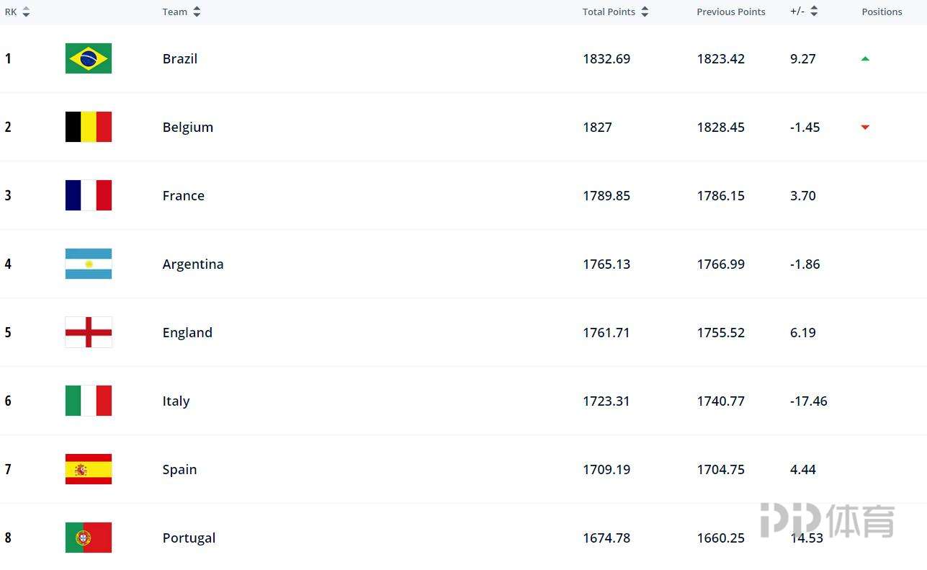The width and height of the screenshot is (927, 570).
Task: Click Italy's points value 1723.31
Action: pos(606,401)
